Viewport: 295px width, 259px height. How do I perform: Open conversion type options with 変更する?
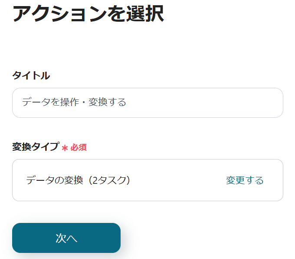pos(245,180)
